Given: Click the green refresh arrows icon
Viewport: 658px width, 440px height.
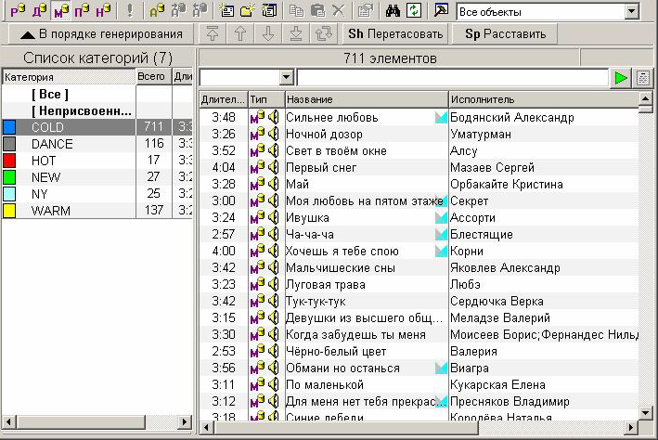Looking at the screenshot, I should (412, 11).
